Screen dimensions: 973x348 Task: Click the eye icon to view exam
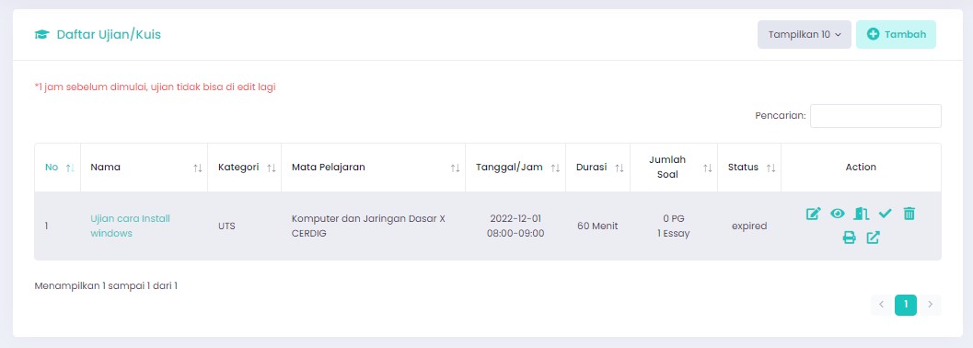pyautogui.click(x=837, y=214)
